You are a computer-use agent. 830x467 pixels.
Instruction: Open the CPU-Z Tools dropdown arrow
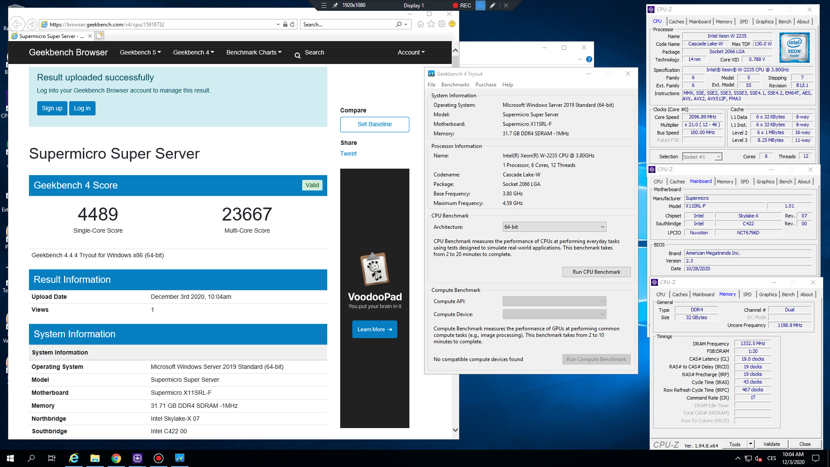(x=750, y=444)
